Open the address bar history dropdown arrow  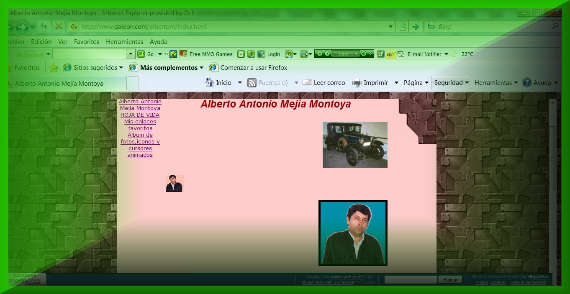pyautogui.click(x=391, y=27)
